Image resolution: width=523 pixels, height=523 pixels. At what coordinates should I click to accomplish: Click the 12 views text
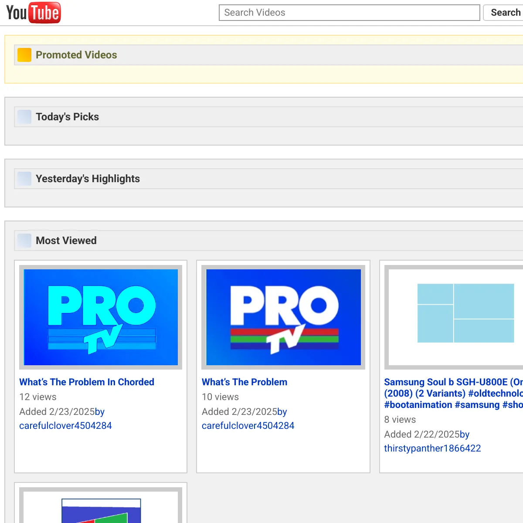click(x=38, y=397)
